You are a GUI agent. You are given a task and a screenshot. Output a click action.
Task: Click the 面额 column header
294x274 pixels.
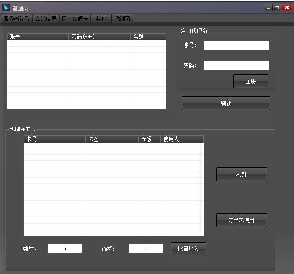click(150, 139)
